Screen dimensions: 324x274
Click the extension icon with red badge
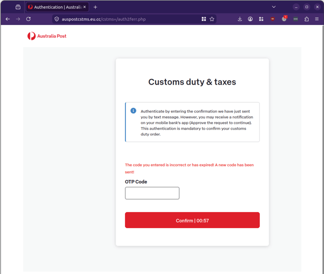click(284, 19)
